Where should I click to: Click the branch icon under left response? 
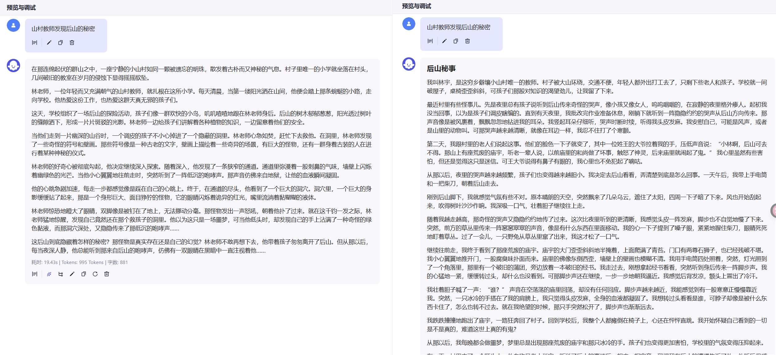point(61,274)
